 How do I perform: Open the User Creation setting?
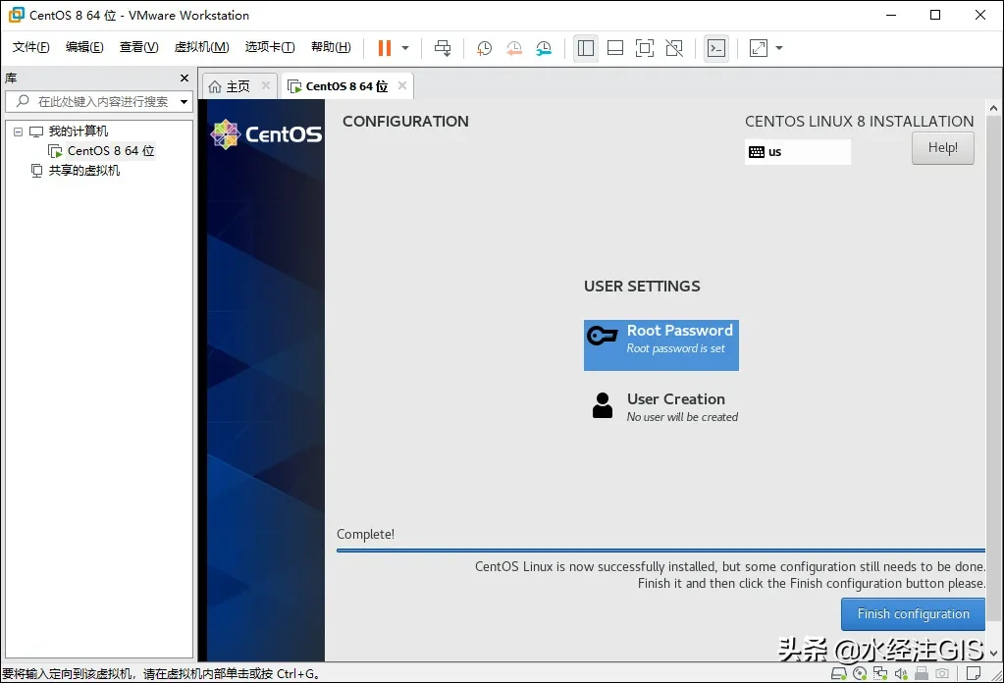662,406
